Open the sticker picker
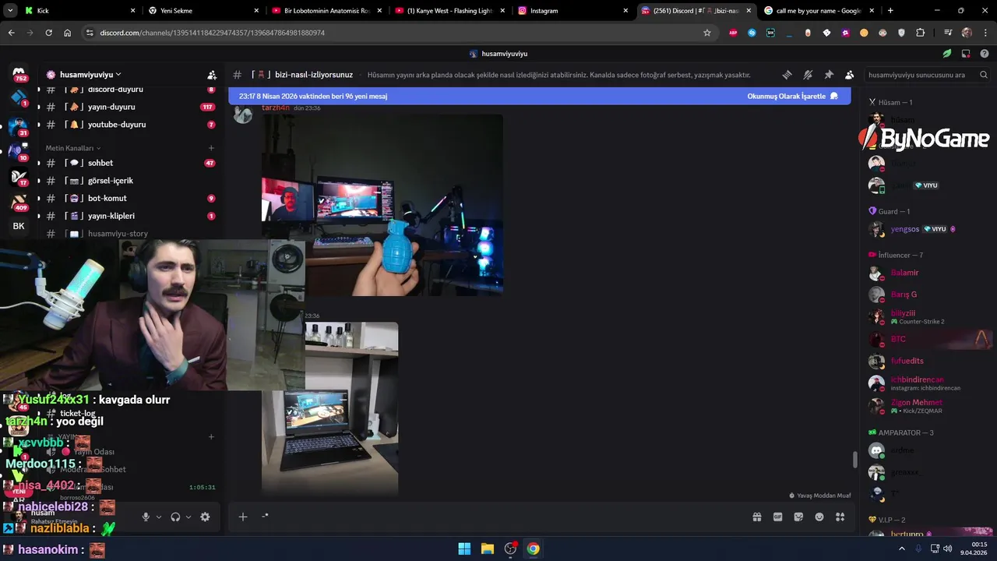 (x=798, y=517)
